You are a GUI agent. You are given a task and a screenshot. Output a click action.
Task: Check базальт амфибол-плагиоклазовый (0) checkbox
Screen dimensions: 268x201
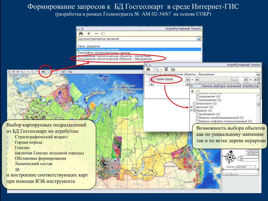[197, 121]
